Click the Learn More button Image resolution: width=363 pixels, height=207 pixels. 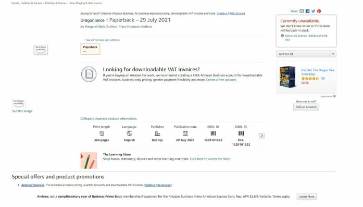point(307,197)
